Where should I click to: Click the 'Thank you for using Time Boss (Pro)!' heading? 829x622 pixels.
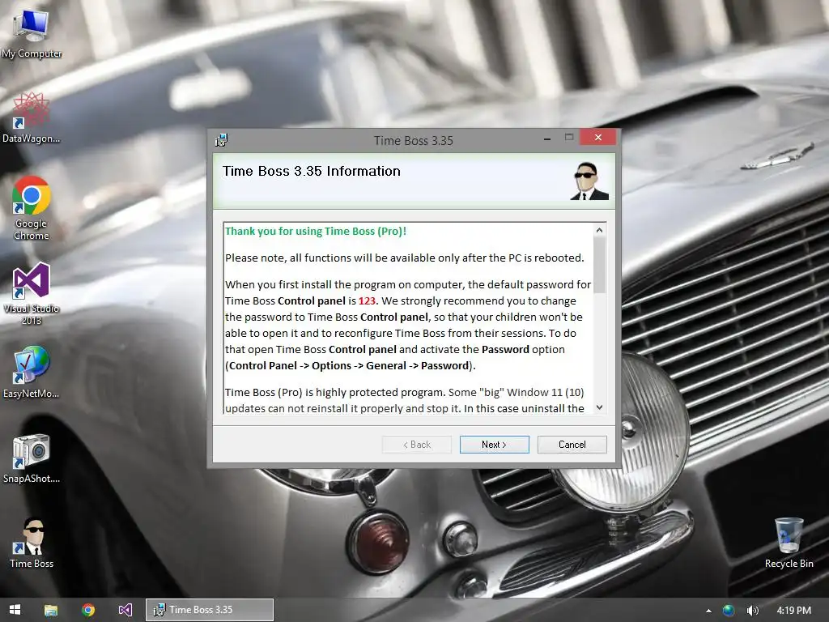click(x=316, y=231)
